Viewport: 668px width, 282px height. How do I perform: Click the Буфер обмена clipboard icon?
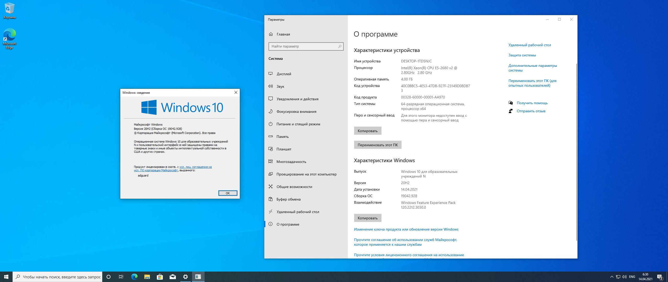coord(271,199)
